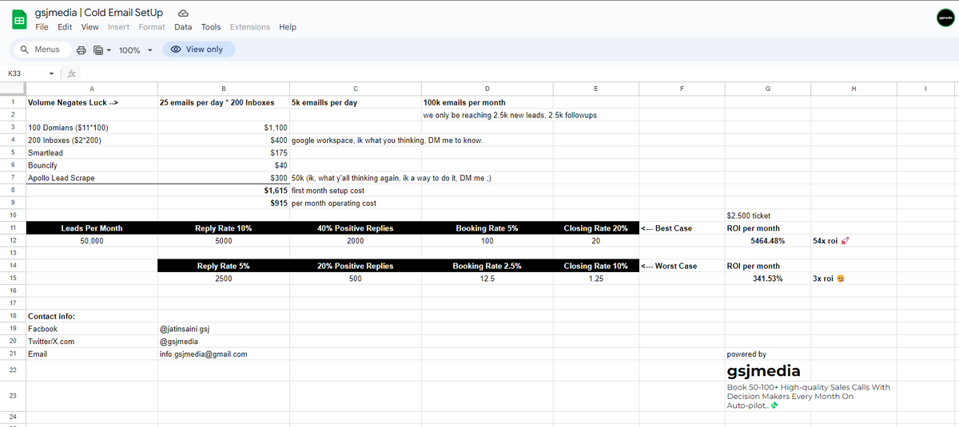Image resolution: width=959 pixels, height=427 pixels.
Task: Select the $915 operating cost cell
Action: 223,204
